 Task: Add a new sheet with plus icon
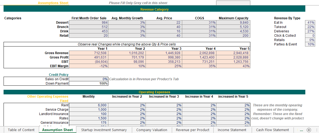tap(309, 130)
